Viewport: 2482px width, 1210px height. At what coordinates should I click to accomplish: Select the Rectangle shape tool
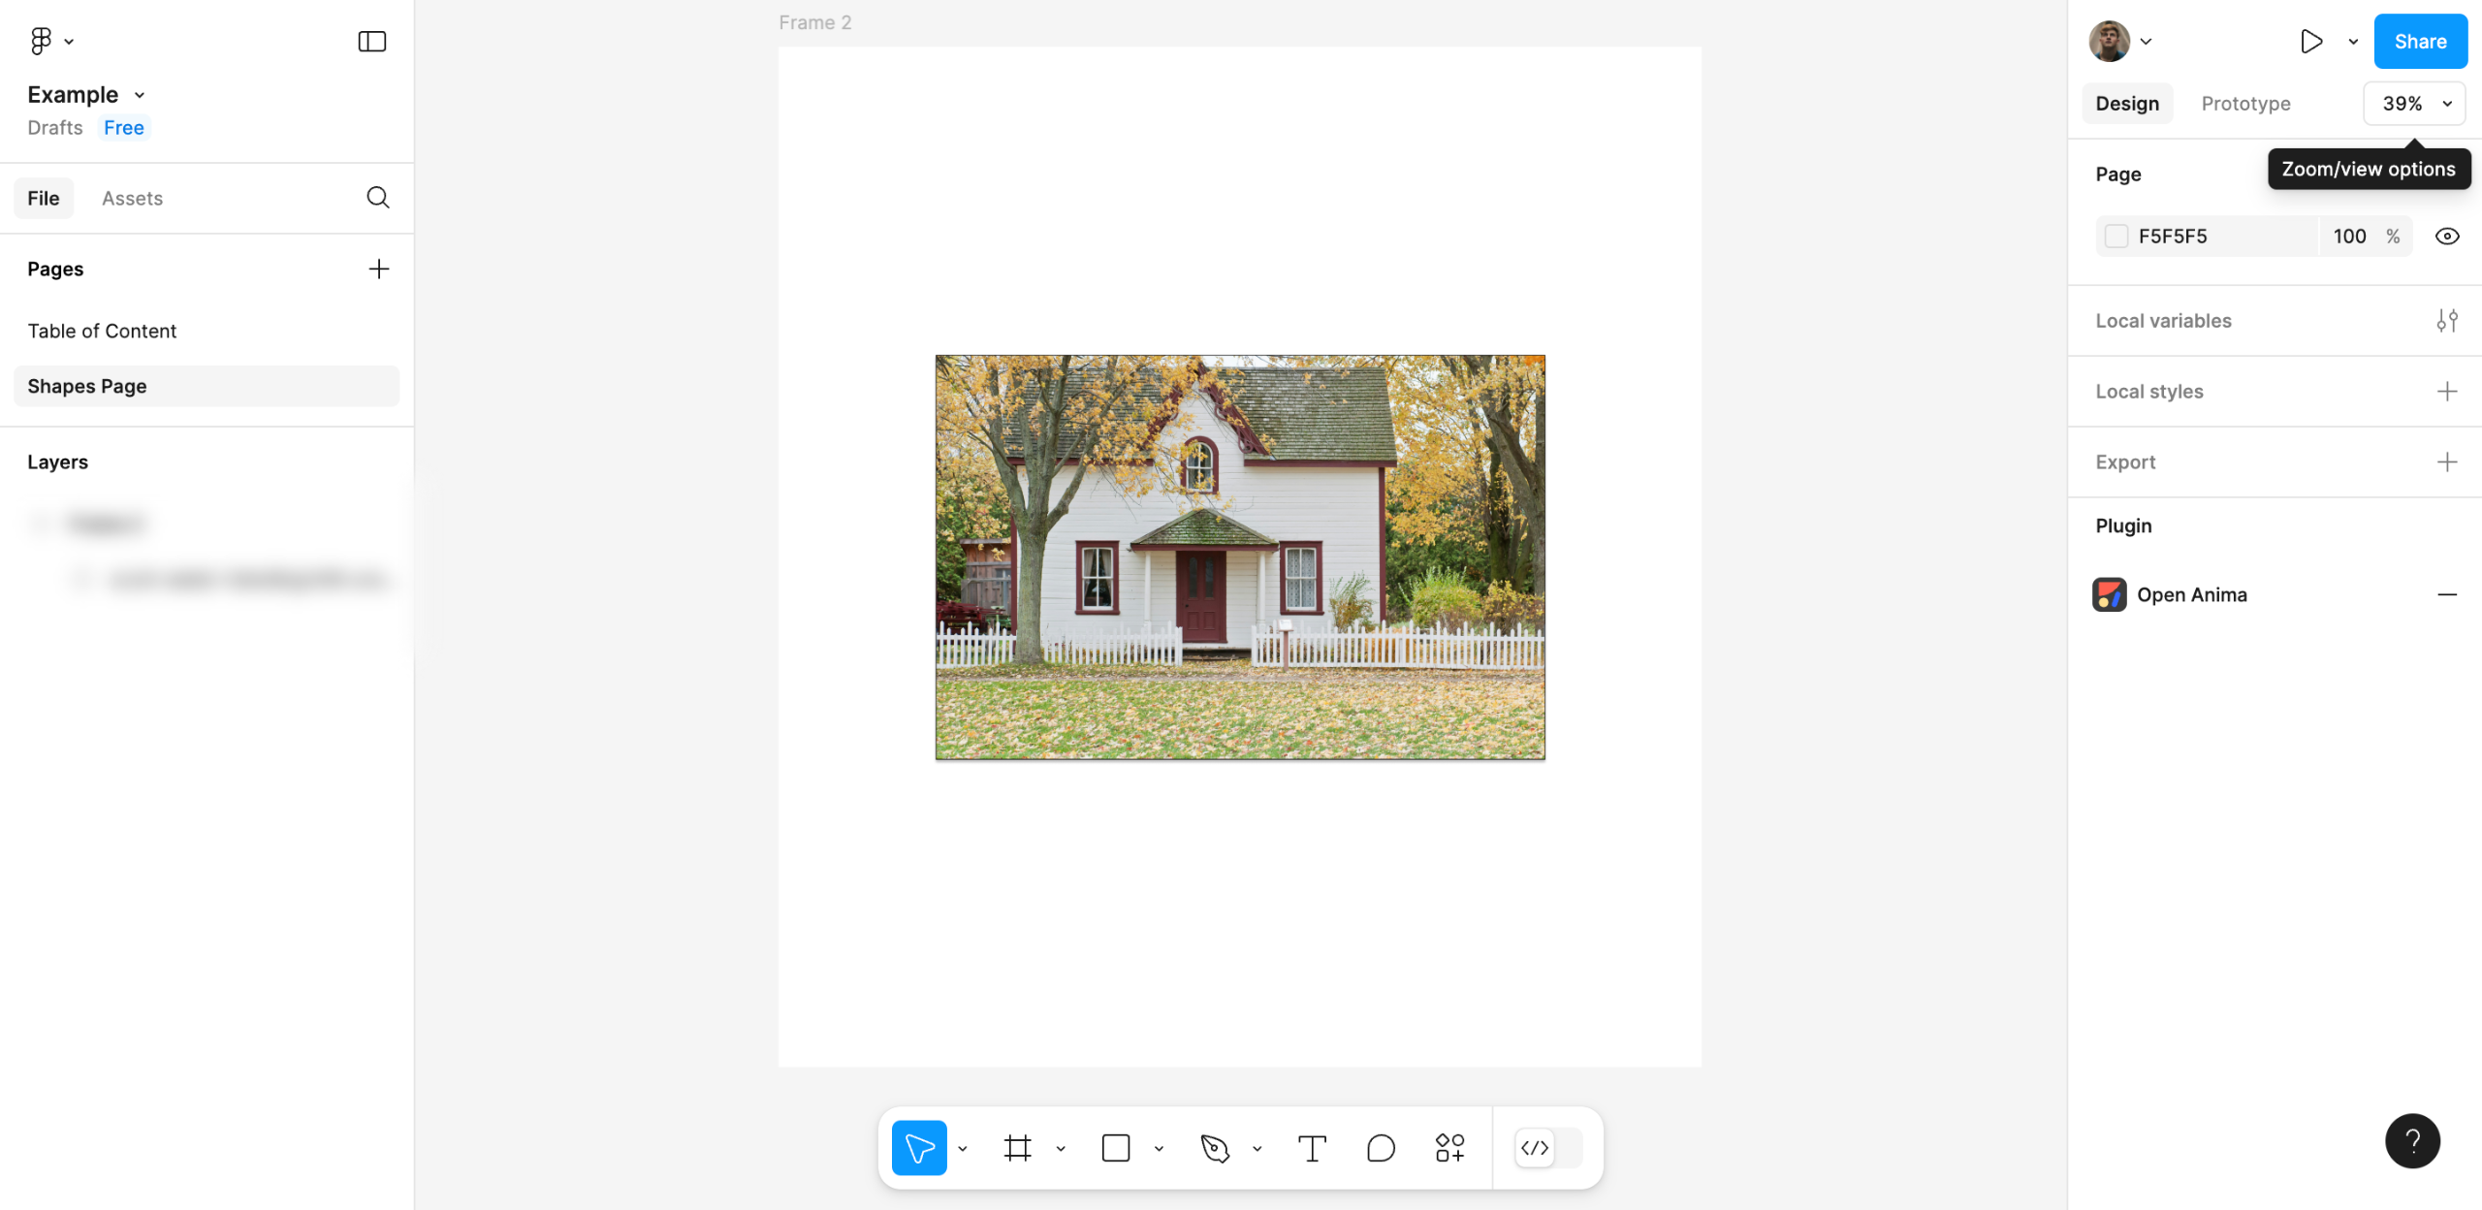pyautogui.click(x=1116, y=1148)
